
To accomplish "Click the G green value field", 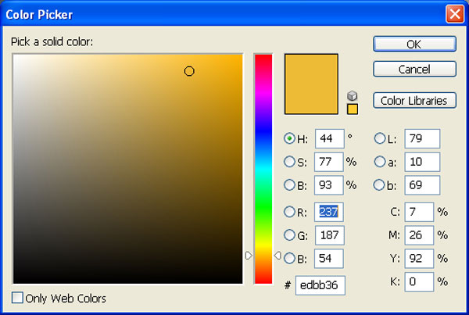I will [x=329, y=235].
